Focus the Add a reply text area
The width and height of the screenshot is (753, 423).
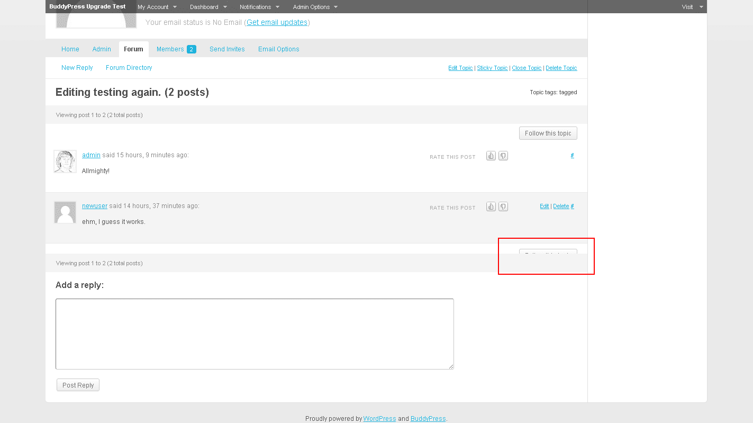pyautogui.click(x=255, y=334)
